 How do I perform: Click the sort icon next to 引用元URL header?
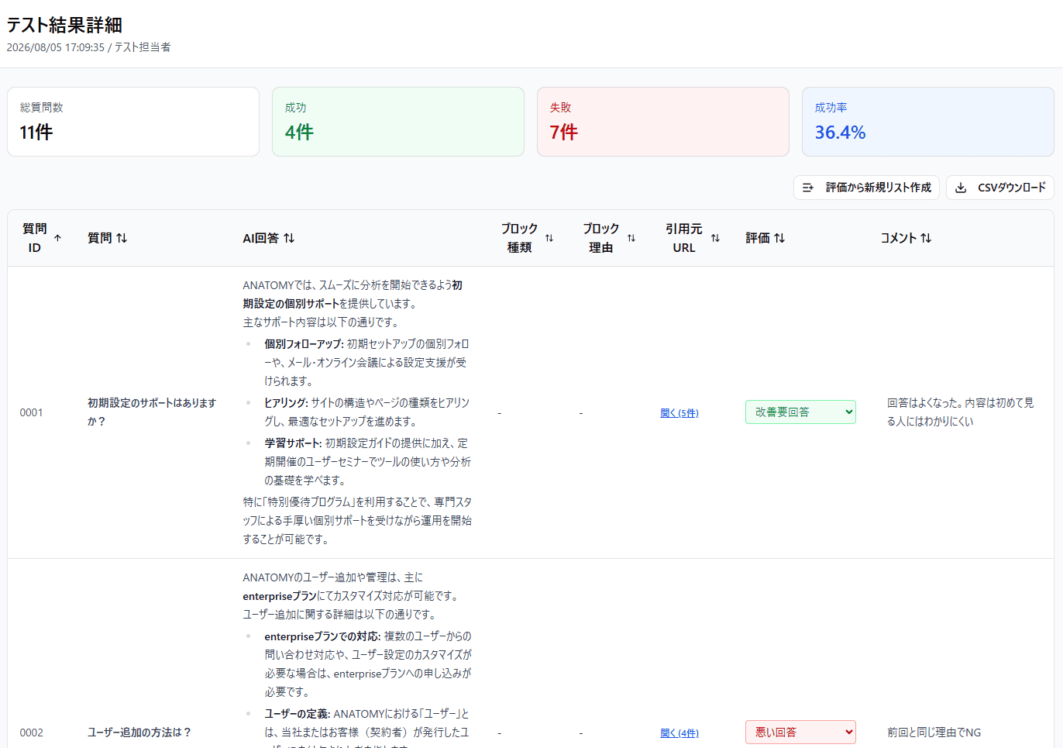715,238
